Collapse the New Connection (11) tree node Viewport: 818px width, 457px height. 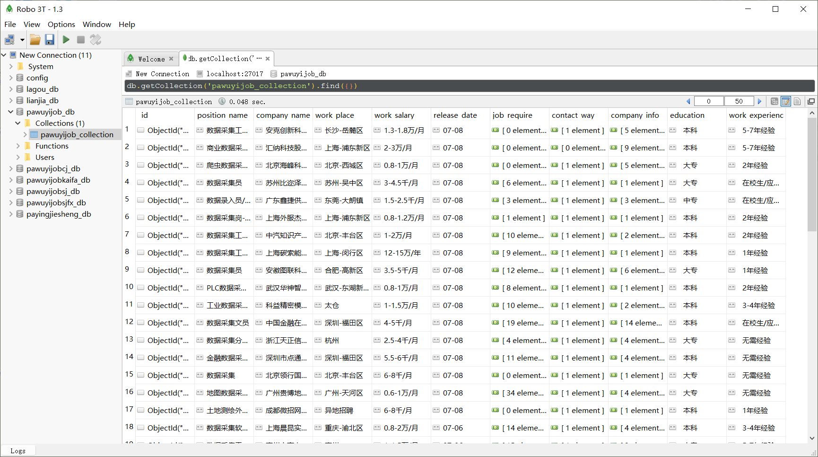pyautogui.click(x=4, y=55)
